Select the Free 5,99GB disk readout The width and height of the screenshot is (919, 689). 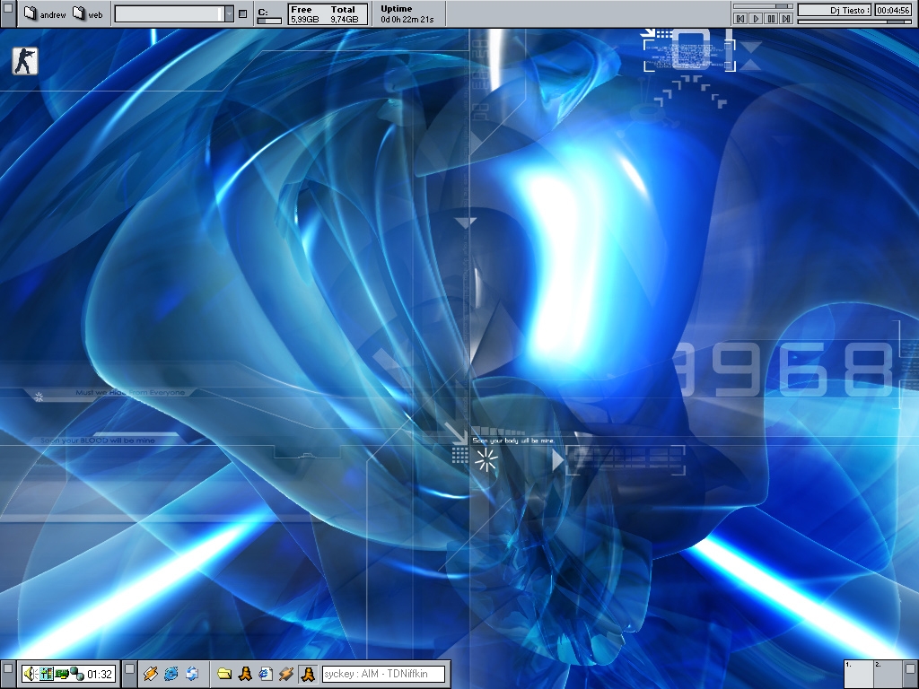pyautogui.click(x=305, y=14)
